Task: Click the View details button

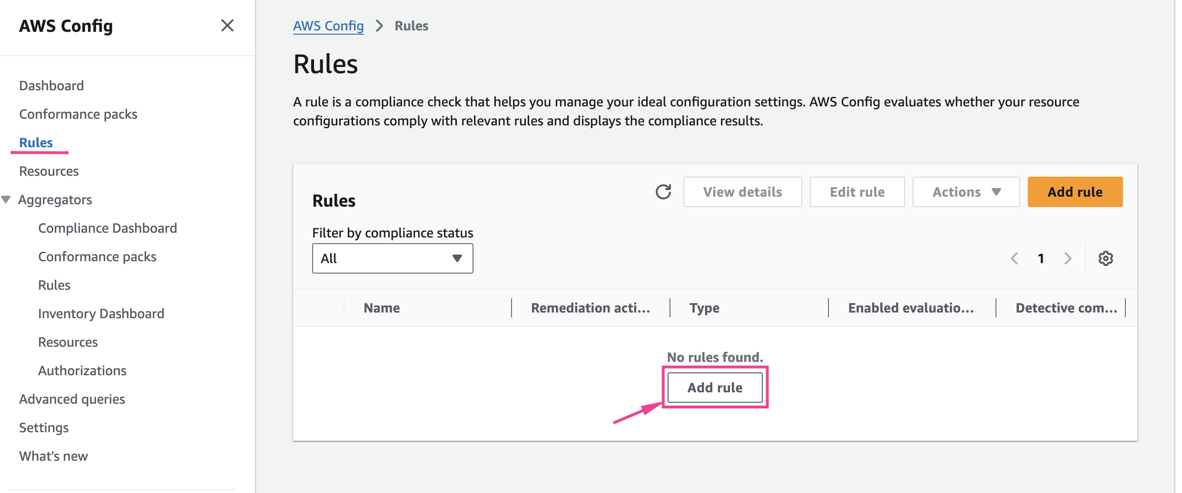Action: pos(742,192)
